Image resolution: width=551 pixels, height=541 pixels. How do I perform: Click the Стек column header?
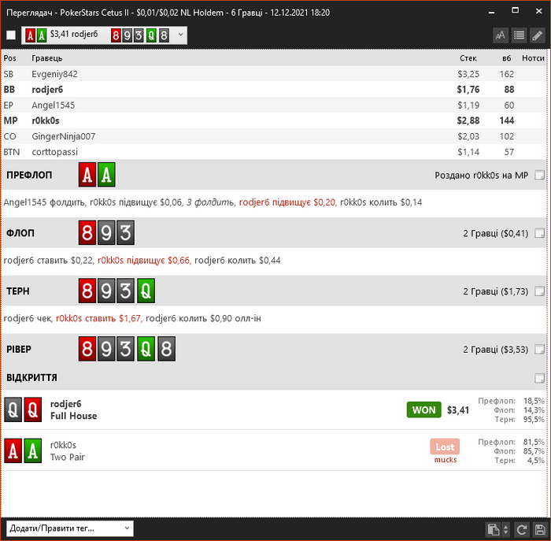pos(468,58)
